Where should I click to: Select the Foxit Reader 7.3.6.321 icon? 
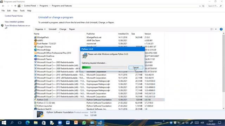36,43
